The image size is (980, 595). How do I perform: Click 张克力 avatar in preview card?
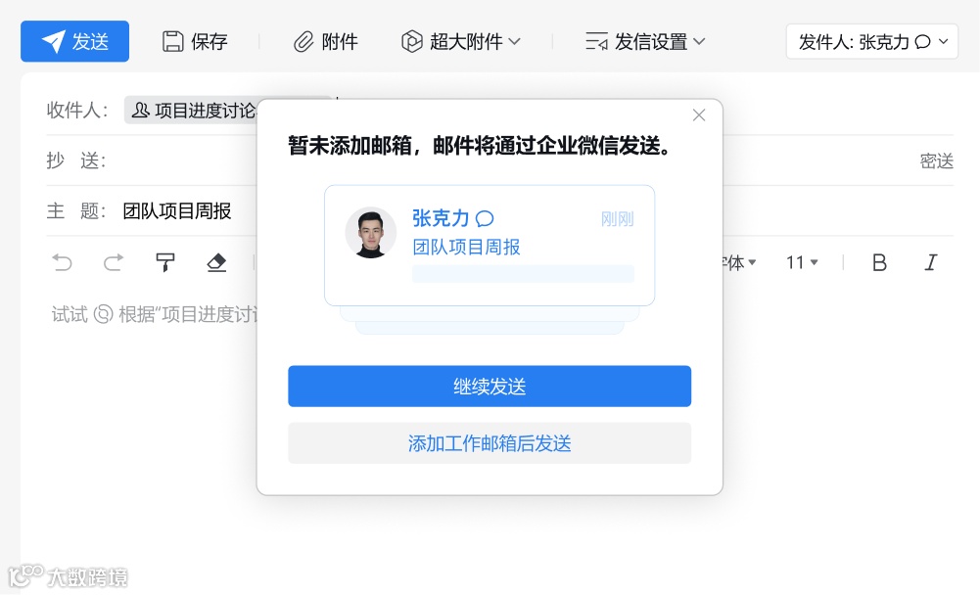coord(371,233)
